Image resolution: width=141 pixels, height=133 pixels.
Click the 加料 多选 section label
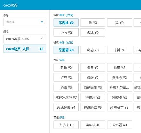click(x=59, y=60)
